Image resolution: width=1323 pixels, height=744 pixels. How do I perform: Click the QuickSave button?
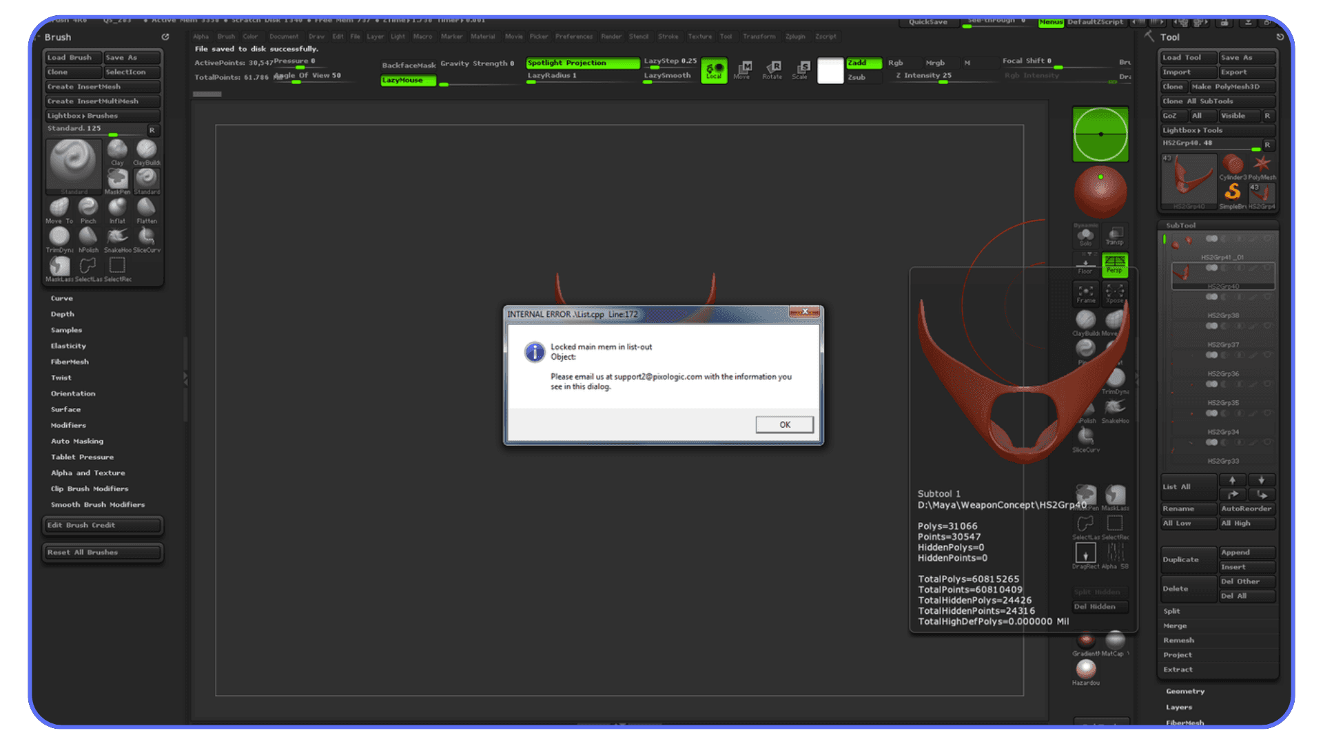927,22
